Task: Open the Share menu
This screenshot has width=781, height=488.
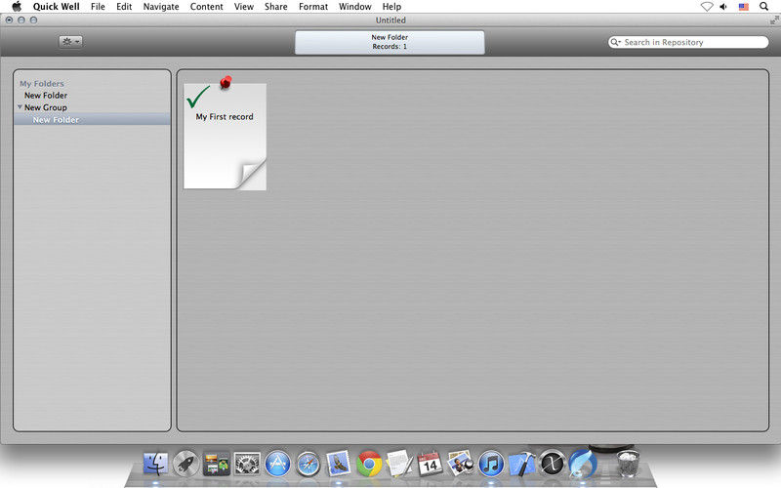Action: pos(275,7)
